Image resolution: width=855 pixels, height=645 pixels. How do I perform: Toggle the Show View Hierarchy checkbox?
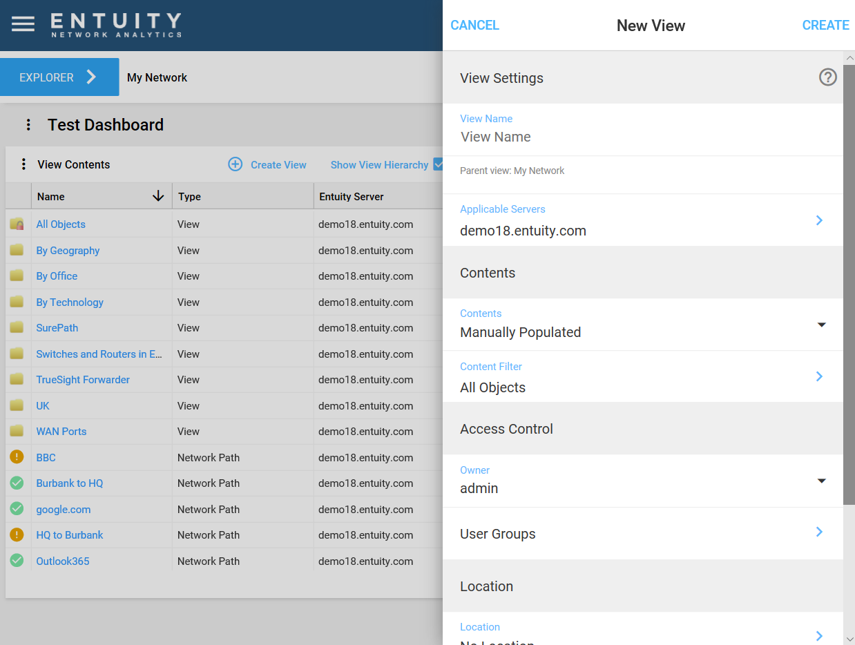(x=439, y=164)
